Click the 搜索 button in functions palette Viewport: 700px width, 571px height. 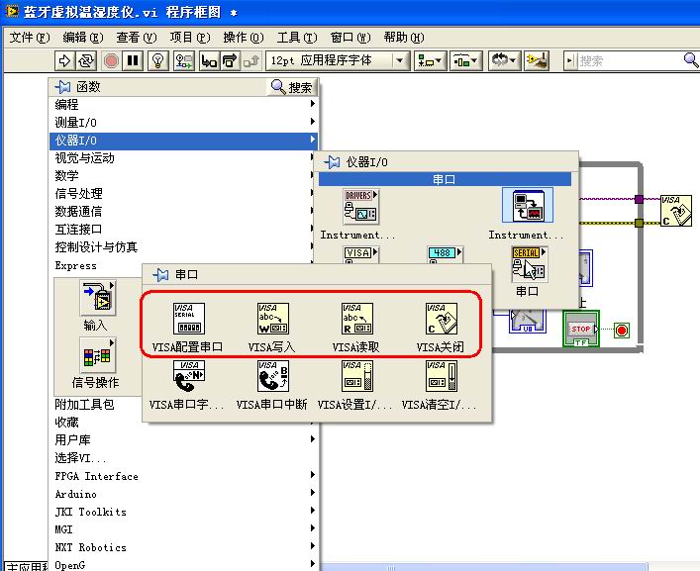click(x=292, y=87)
